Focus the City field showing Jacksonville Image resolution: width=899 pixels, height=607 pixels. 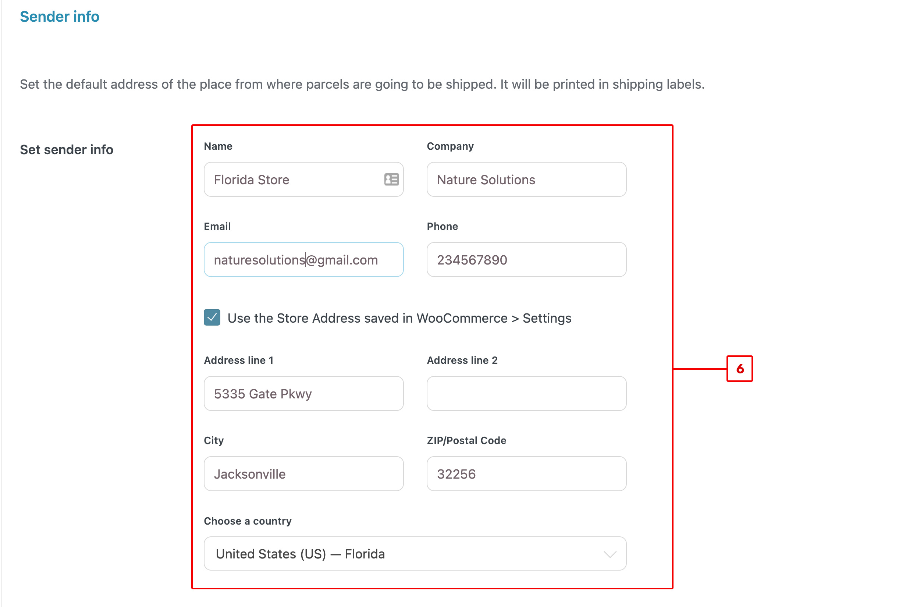tap(304, 474)
